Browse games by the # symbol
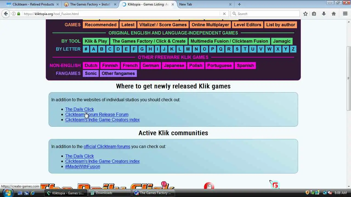Viewport: 351px width, 197px height. tap(86, 49)
